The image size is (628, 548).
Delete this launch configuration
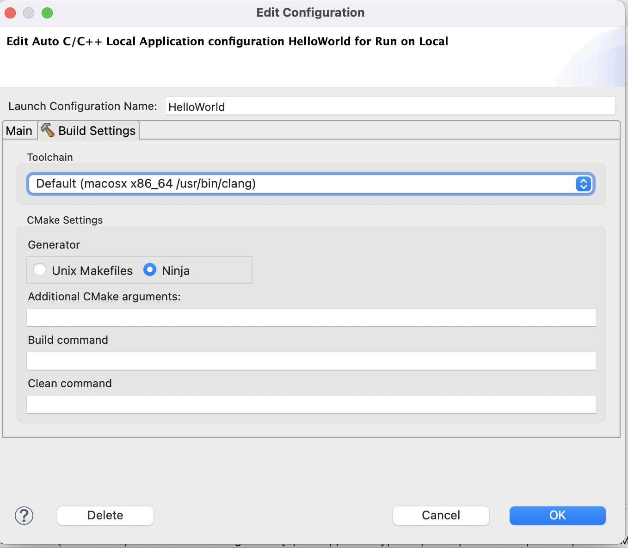pos(105,515)
